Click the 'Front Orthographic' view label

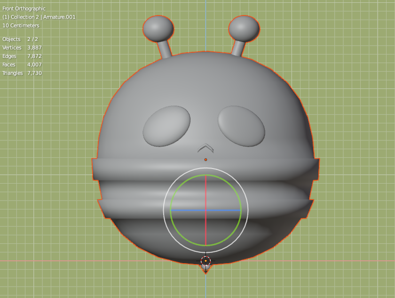pos(24,8)
